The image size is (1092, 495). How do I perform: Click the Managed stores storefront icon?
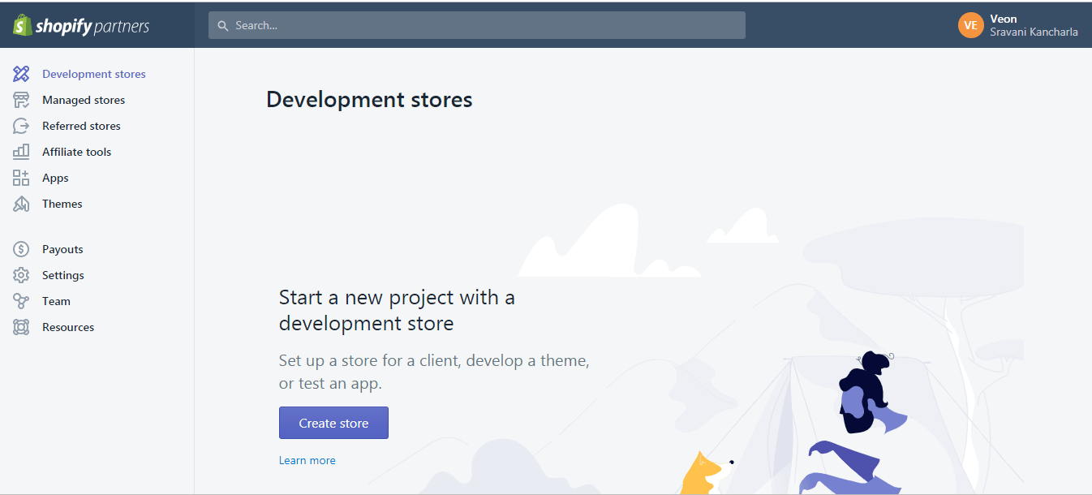click(x=21, y=100)
